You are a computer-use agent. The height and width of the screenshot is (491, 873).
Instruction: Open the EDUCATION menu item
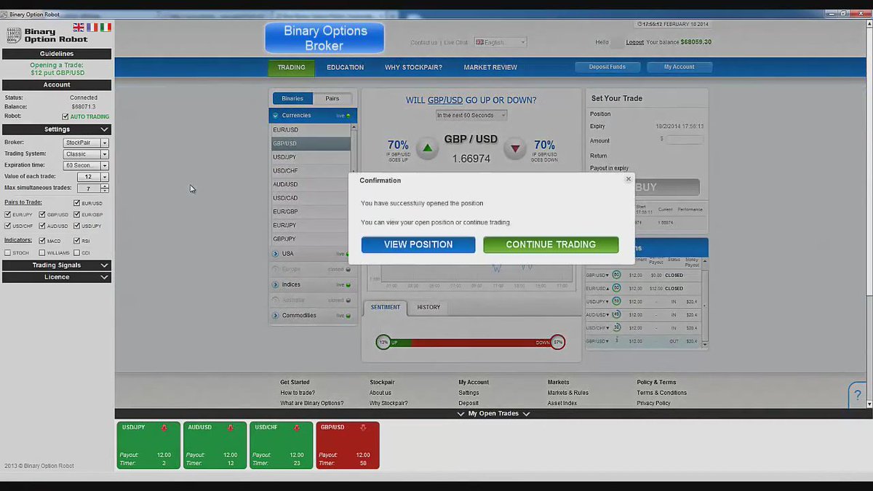tap(345, 68)
